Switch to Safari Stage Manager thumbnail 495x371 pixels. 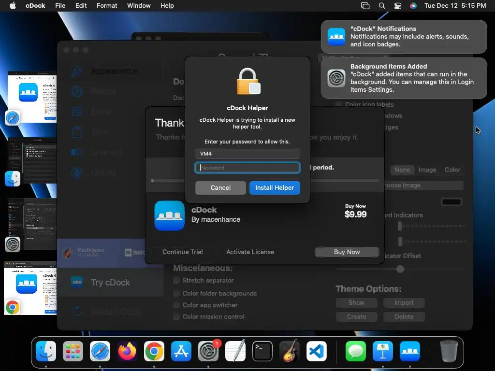pyautogui.click(x=32, y=98)
